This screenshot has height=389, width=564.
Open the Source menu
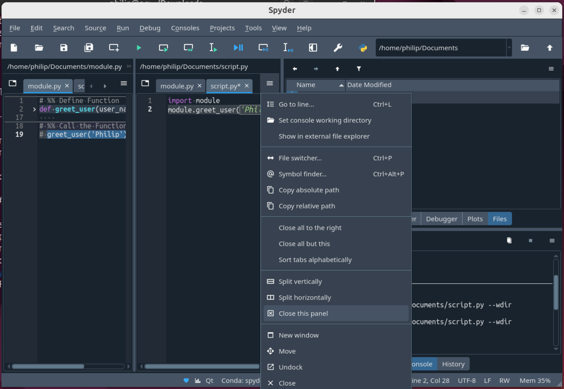(95, 28)
